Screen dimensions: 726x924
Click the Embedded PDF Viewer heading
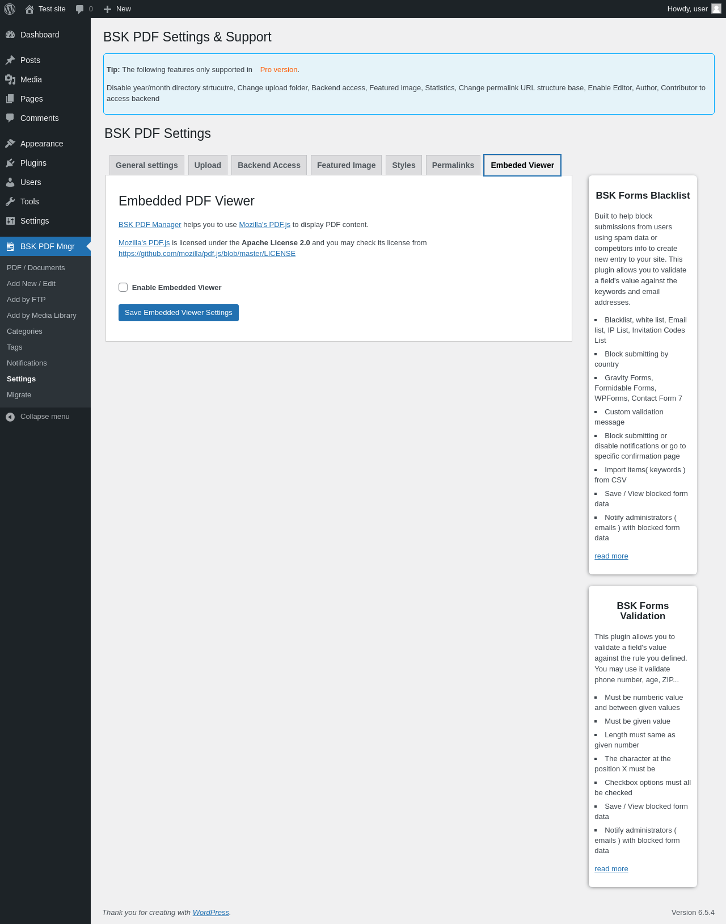pos(187,201)
